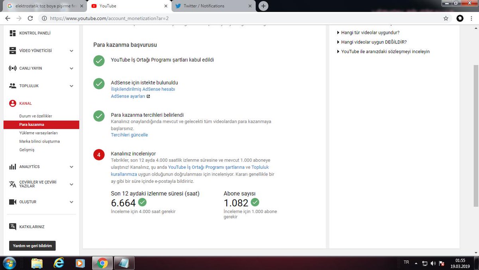Bookmark this page with the star icon

coord(446,18)
